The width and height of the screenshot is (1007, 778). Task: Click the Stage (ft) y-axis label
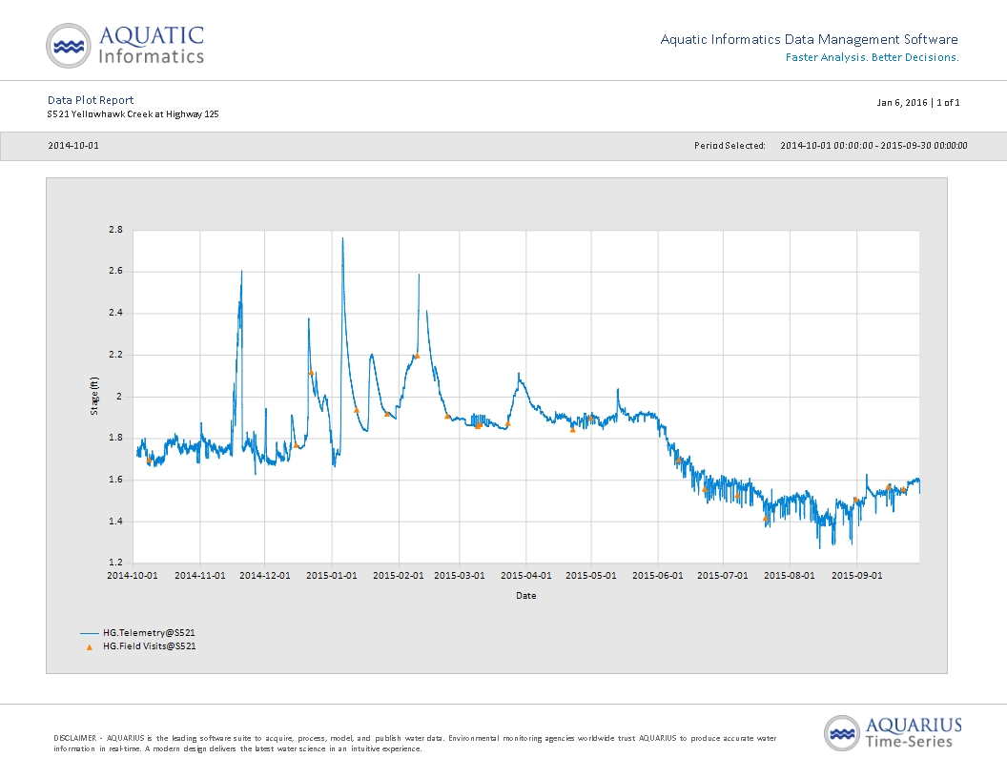(94, 396)
